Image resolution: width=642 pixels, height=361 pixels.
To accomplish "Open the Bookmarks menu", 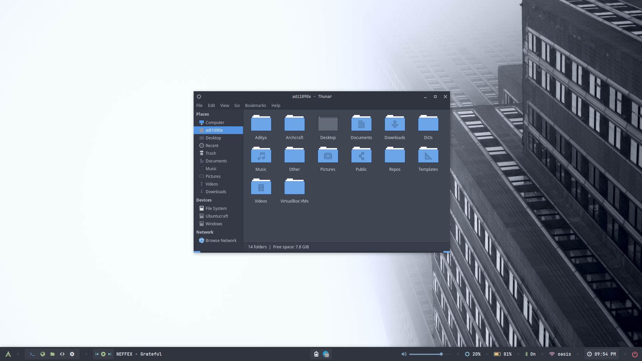I will click(255, 106).
